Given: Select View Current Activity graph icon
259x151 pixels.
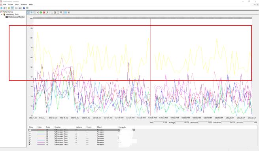Looking at the screenshot, I should coord(28,12).
